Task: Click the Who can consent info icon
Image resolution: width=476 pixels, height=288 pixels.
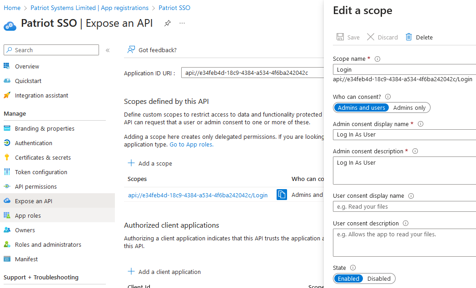Action: pyautogui.click(x=388, y=97)
